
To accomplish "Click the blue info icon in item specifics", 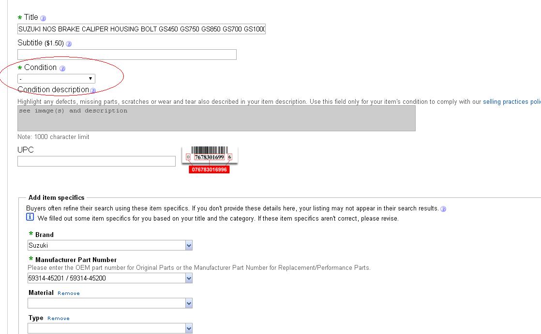I will click(x=30, y=217).
